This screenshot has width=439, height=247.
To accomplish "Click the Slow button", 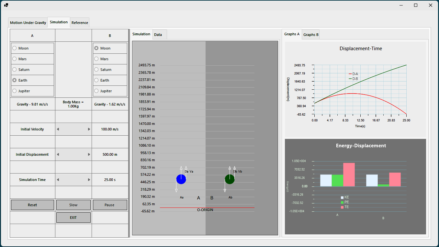I will (x=73, y=205).
